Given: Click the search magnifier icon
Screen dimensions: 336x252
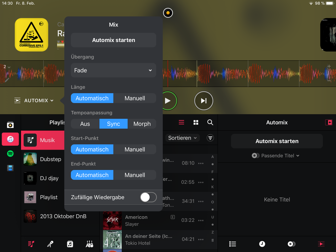Looking at the screenshot, I should [x=210, y=122].
